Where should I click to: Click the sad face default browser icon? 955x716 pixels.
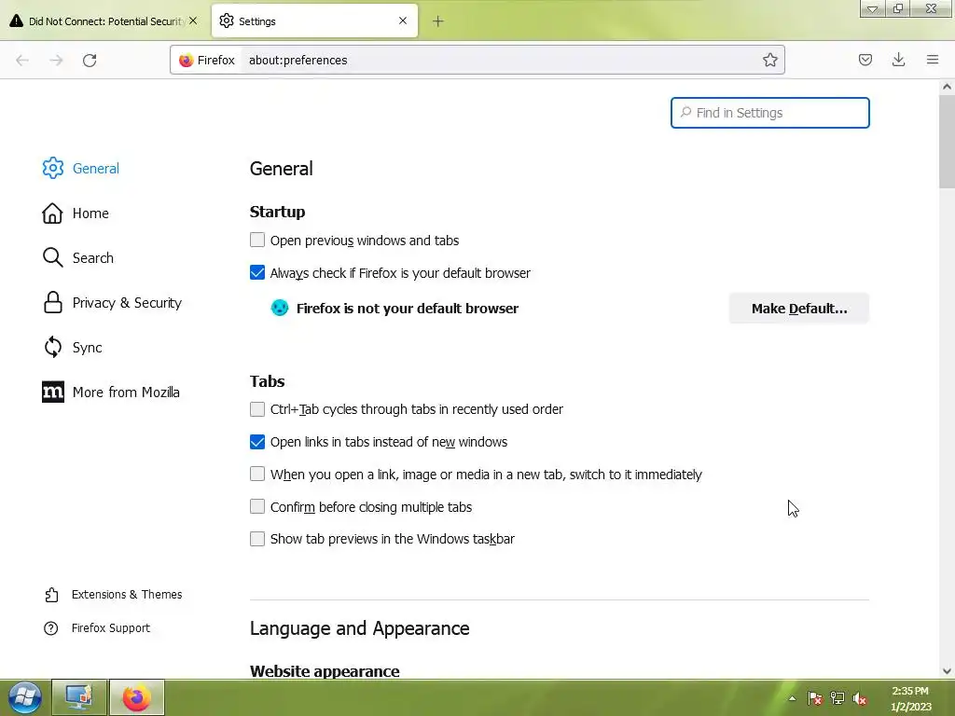[280, 308]
